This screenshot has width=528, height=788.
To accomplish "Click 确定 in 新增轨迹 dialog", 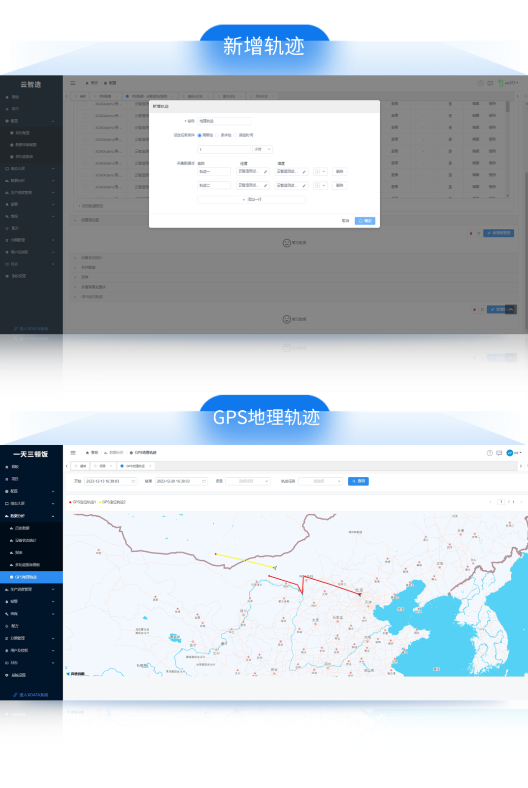I will coord(365,221).
